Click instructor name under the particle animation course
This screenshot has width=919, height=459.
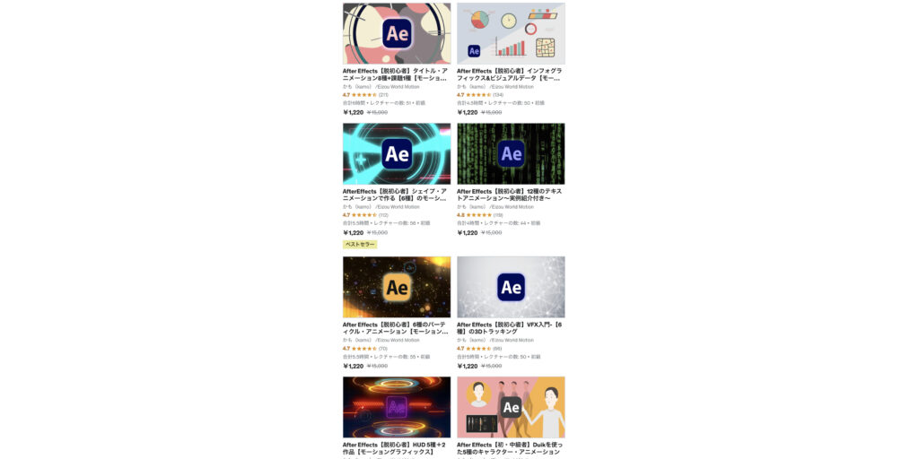pyautogui.click(x=381, y=340)
